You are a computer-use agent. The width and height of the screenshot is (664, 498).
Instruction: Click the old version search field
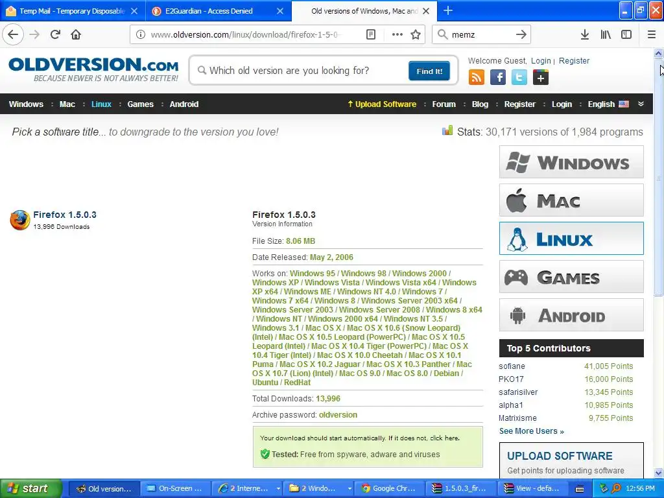(301, 71)
